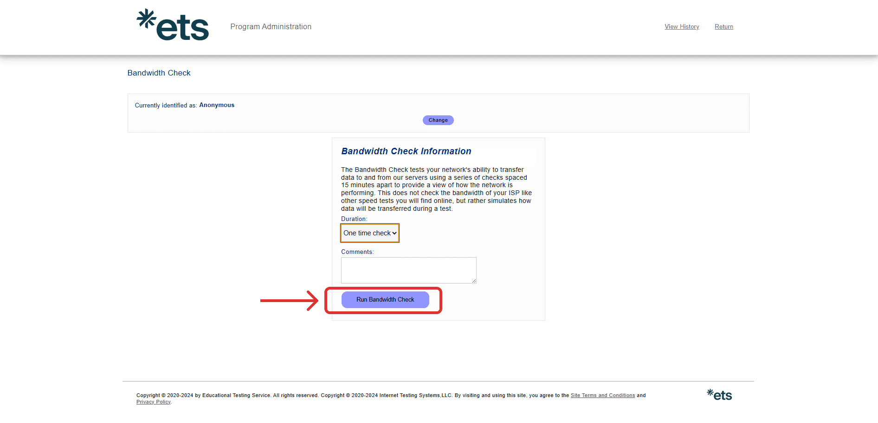
Task: Click the ETS logo in the header
Action: [x=173, y=25]
